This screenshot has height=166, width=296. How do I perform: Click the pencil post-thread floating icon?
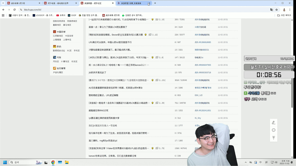click(x=273, y=123)
